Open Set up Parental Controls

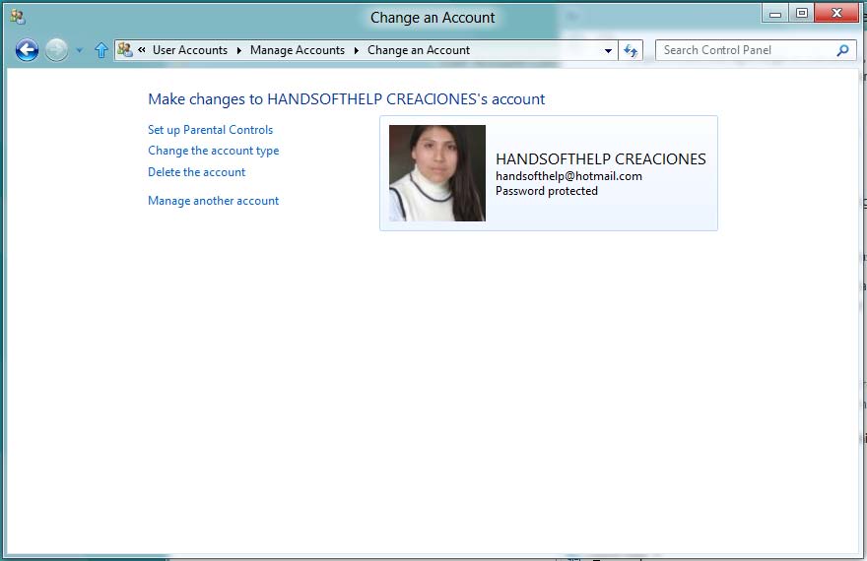click(x=210, y=130)
